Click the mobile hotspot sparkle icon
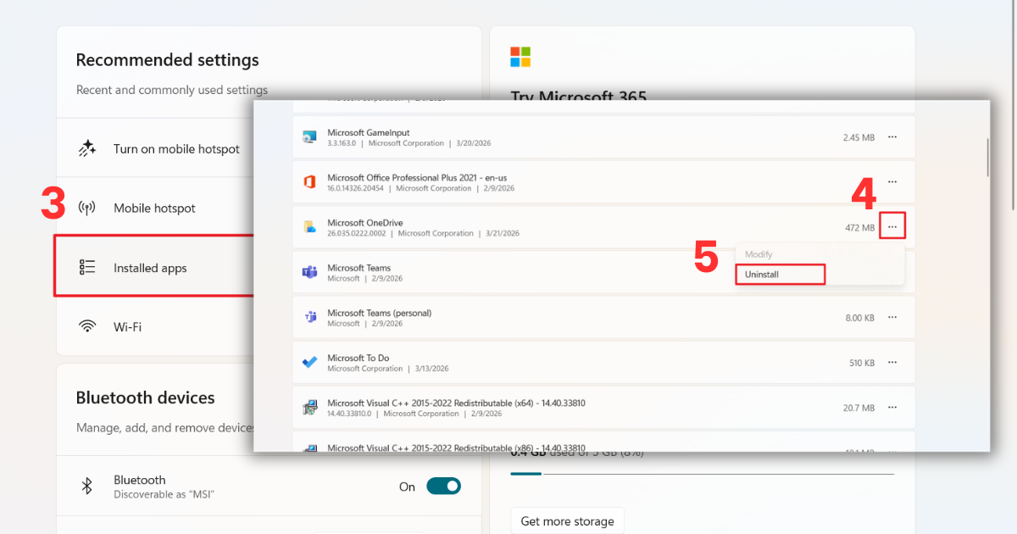This screenshot has height=534, width=1017. [x=86, y=149]
